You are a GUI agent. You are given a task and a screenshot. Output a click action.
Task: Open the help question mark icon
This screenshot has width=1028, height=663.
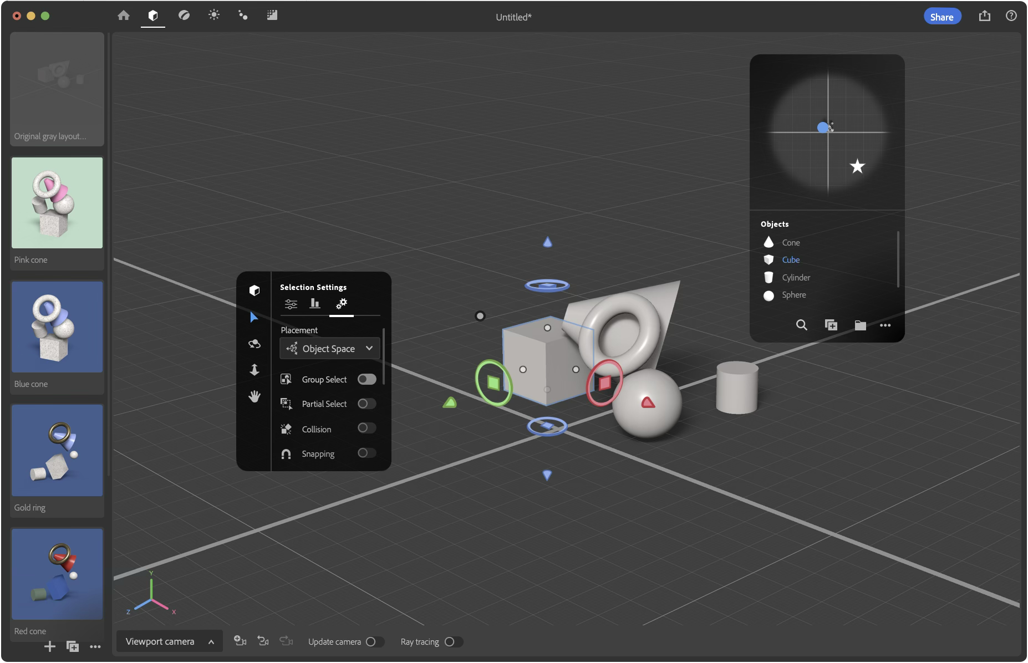[x=1011, y=16]
